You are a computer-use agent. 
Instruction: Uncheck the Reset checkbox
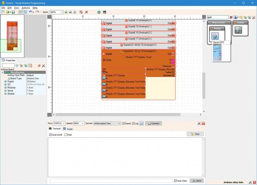pyautogui.click(x=124, y=123)
